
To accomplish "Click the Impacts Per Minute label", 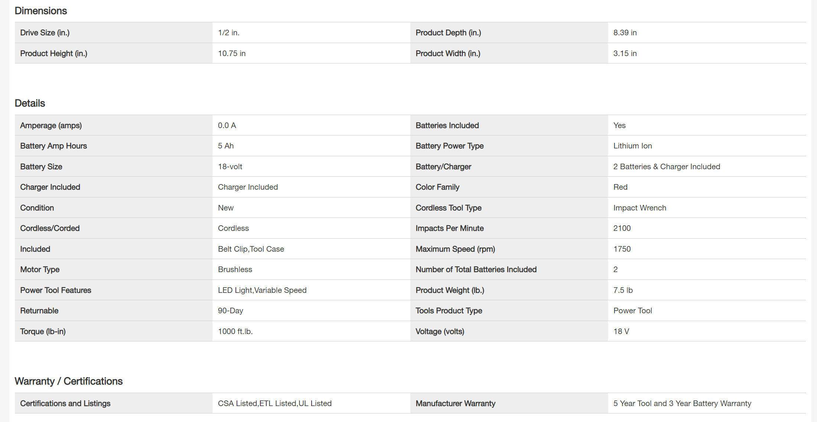I will point(449,228).
